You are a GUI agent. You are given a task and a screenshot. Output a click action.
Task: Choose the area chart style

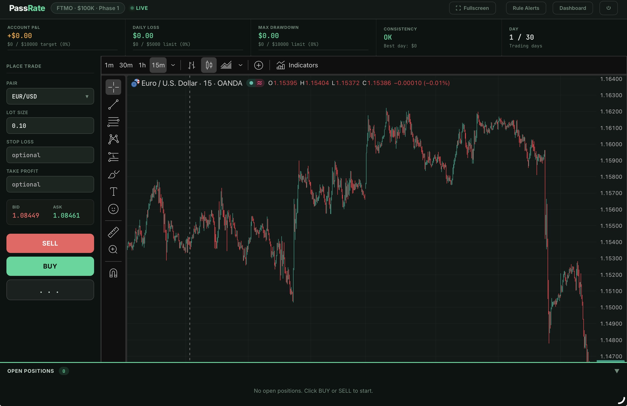coord(226,65)
